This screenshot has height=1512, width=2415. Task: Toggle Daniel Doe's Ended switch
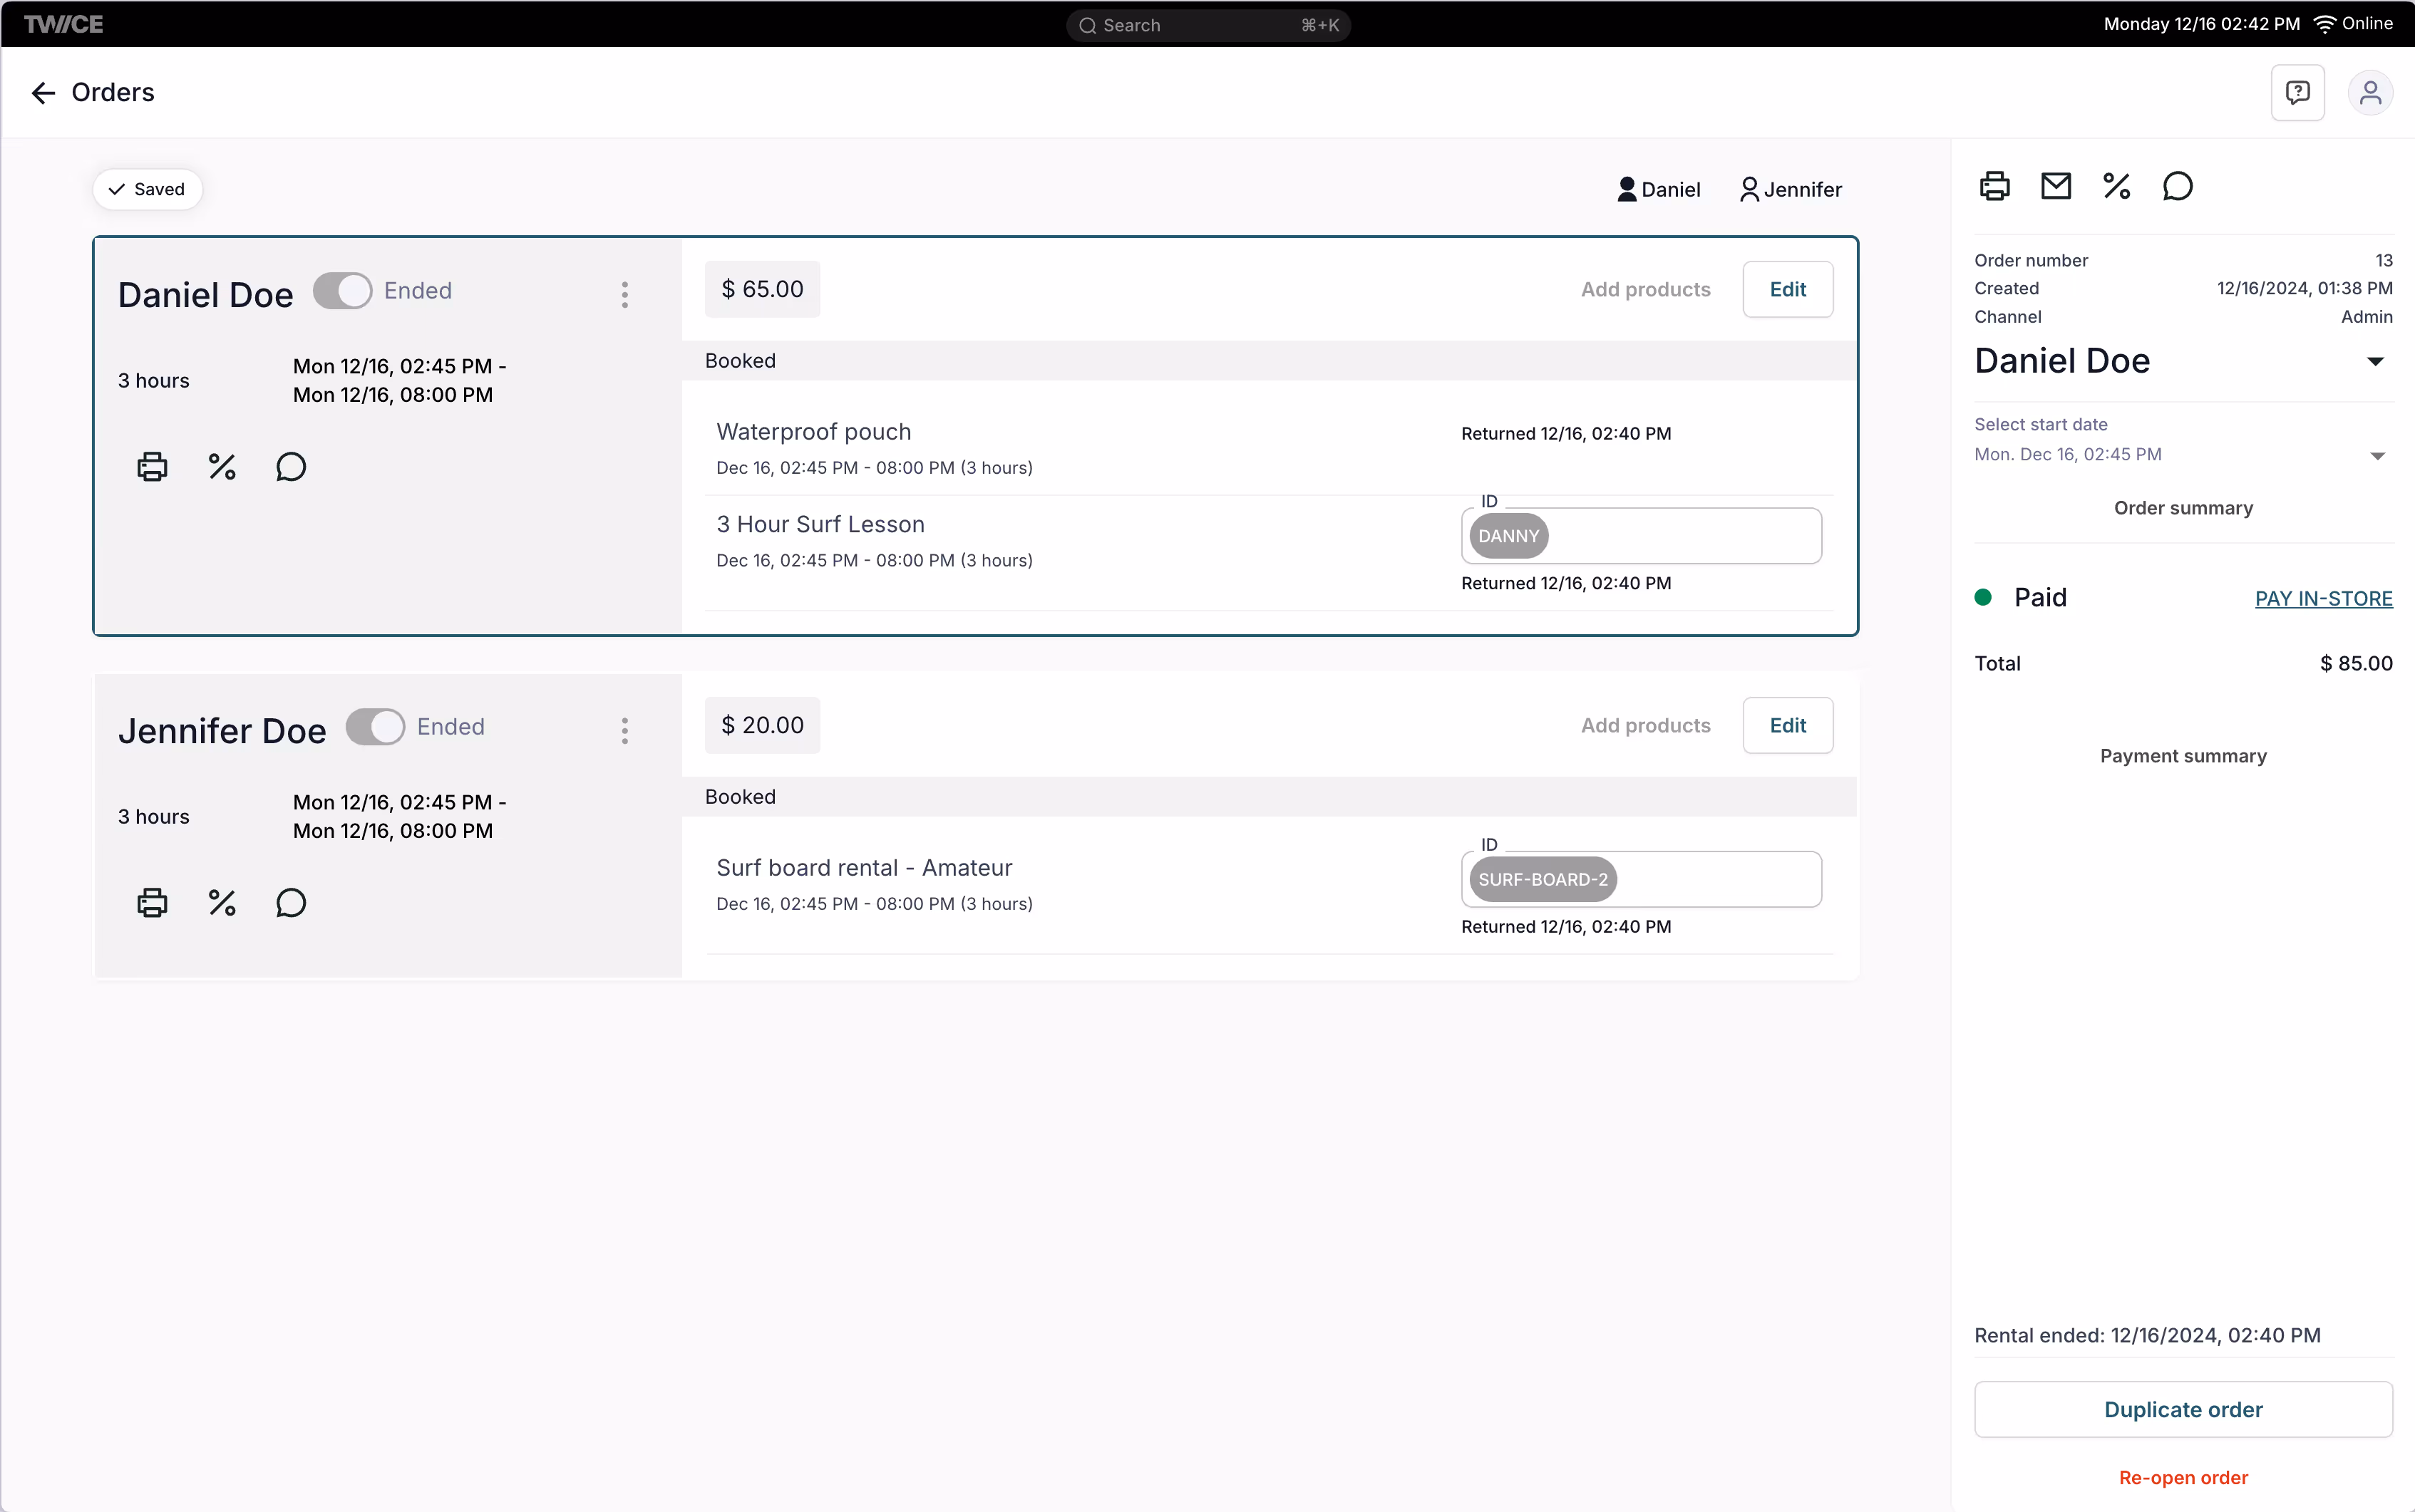(x=343, y=291)
